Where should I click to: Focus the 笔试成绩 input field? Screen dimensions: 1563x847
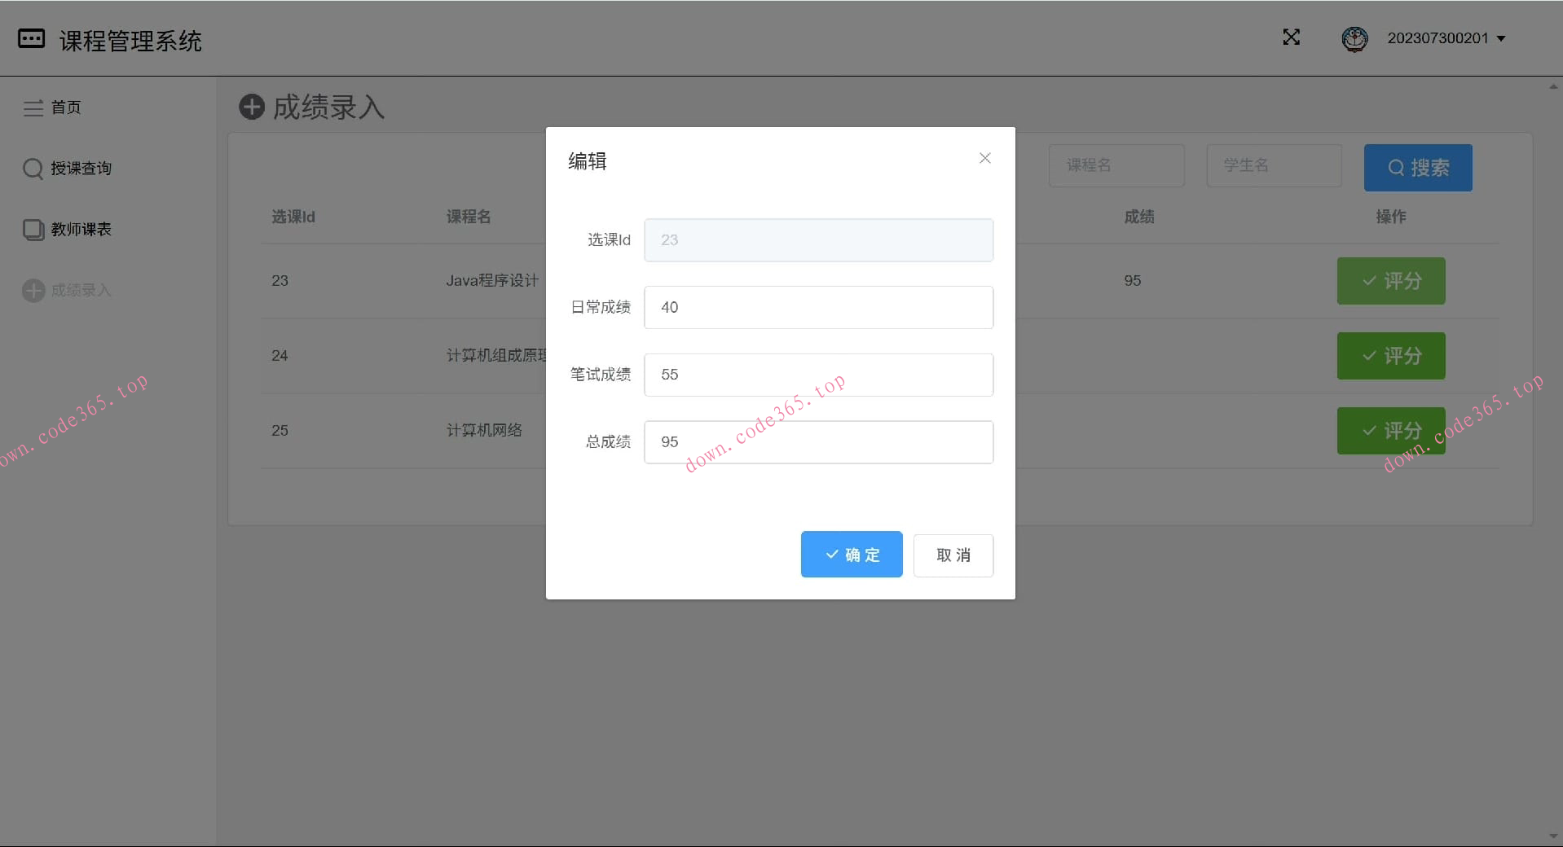pyautogui.click(x=818, y=375)
